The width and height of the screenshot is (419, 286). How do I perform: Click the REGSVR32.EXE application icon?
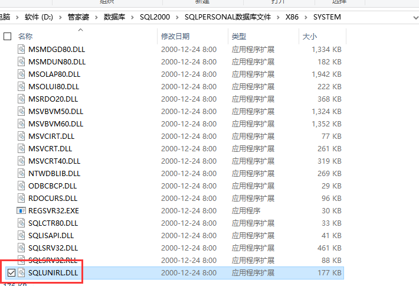point(21,210)
